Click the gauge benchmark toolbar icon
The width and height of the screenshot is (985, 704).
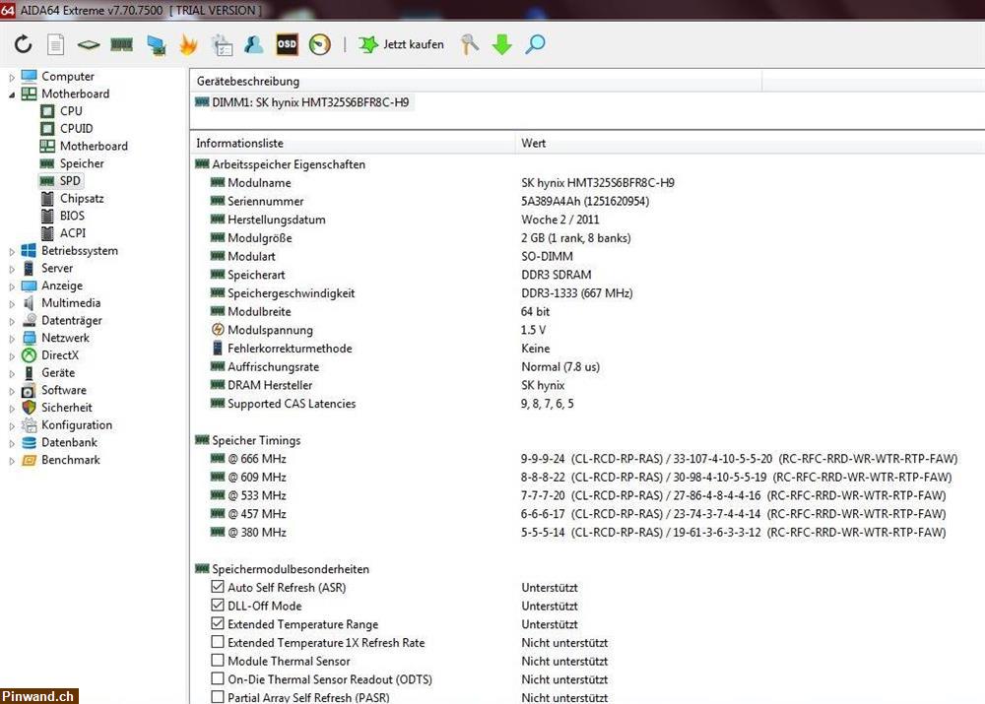point(319,44)
